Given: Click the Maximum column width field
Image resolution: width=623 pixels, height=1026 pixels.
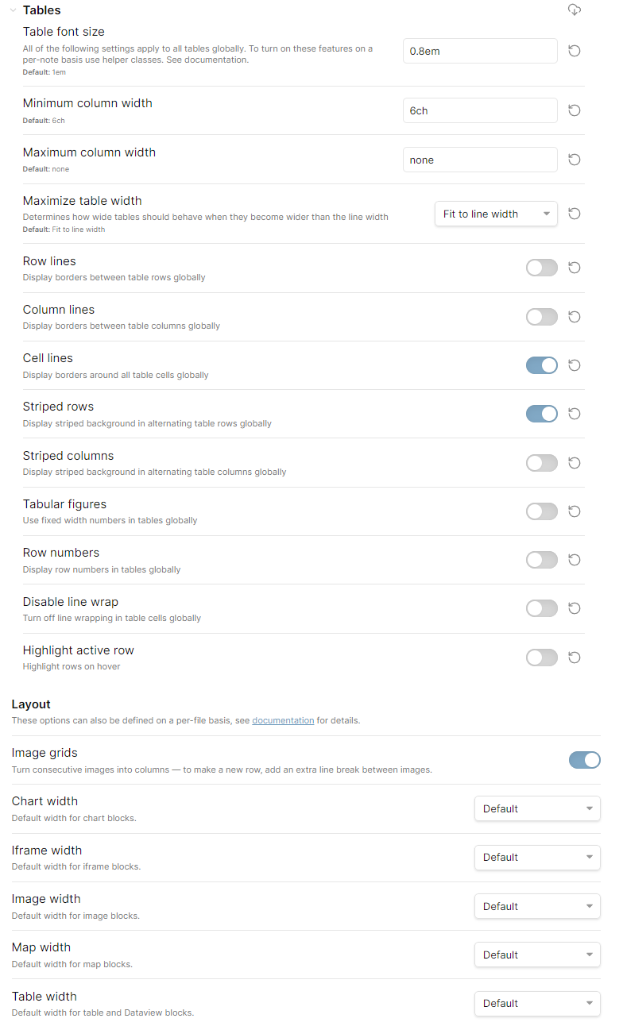Looking at the screenshot, I should (x=480, y=160).
